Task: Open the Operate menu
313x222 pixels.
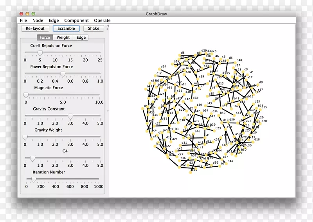Action: tap(102, 20)
